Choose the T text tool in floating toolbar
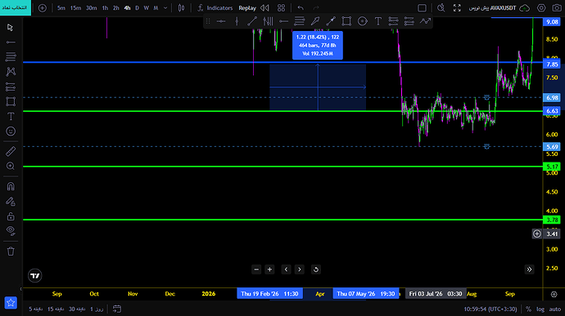 [378, 21]
